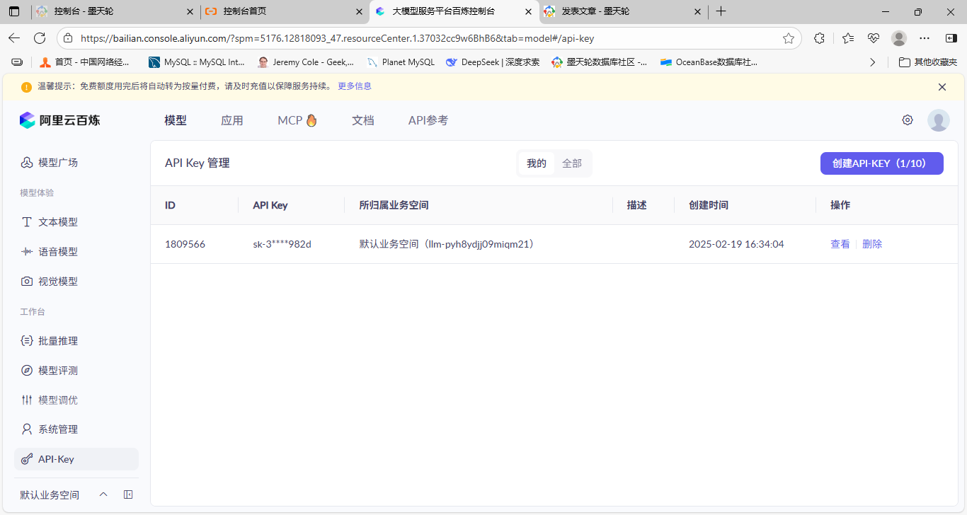
Task: Switch to the 发表文章 - 墨天轮 browser tab
Action: tap(624, 11)
